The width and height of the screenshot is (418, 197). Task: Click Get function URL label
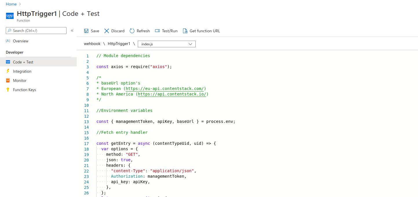click(x=205, y=31)
